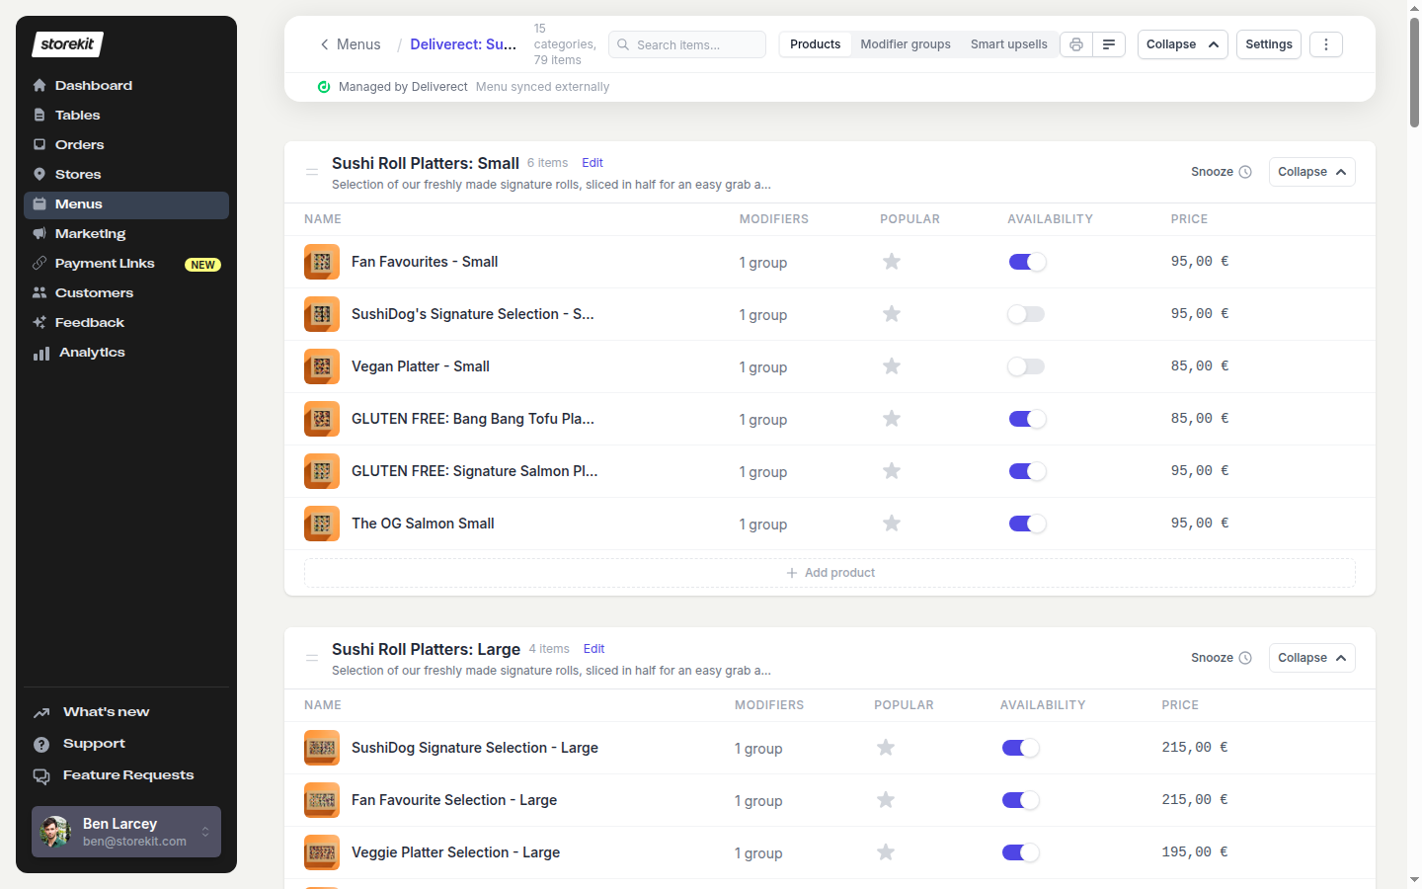Toggle availability for Bang Bang Tofu platter
The height and width of the screenshot is (889, 1422).
(x=1027, y=419)
